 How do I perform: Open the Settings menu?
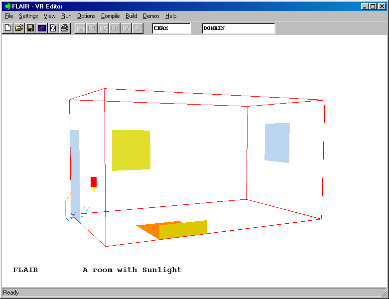pos(28,16)
